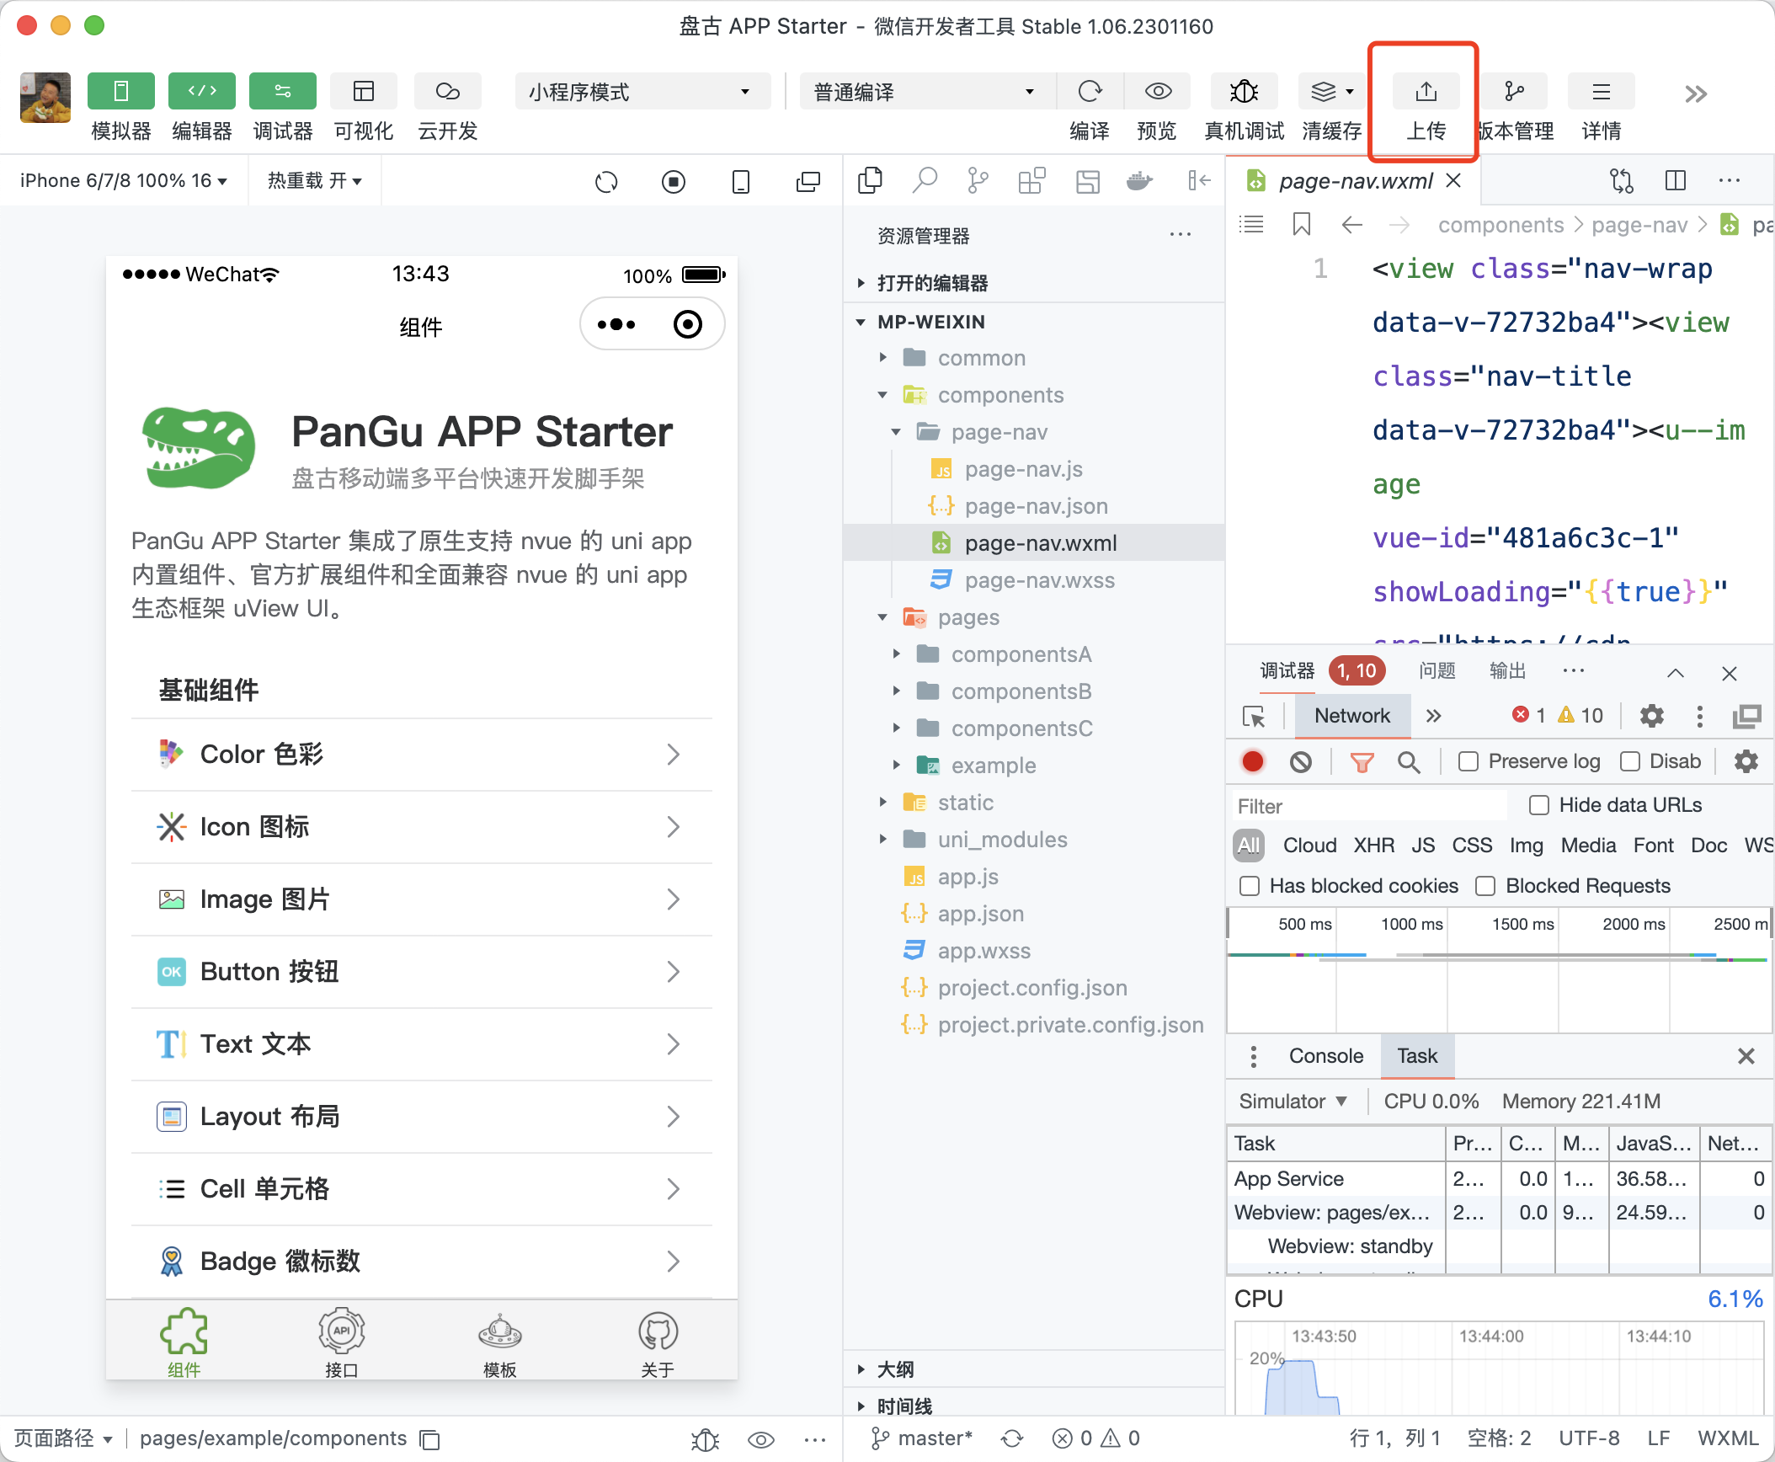Switch to the 接口 bottom tab

(x=342, y=1342)
